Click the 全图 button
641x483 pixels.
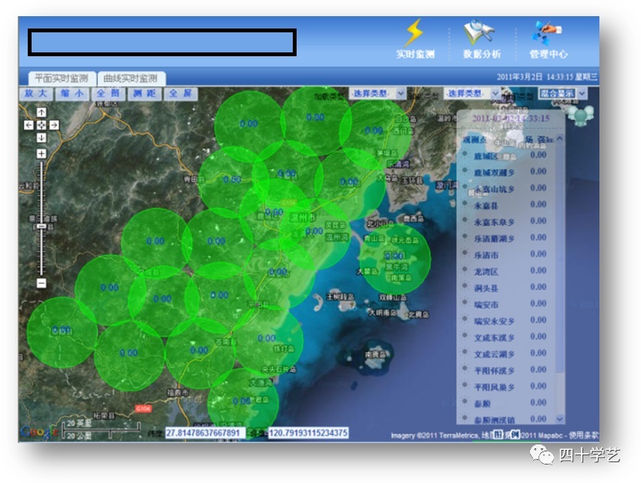coord(109,93)
